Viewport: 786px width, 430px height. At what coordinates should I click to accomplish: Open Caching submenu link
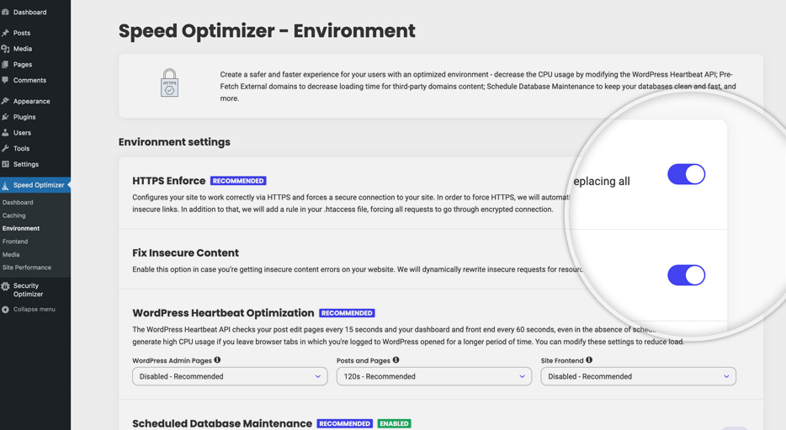(x=14, y=215)
